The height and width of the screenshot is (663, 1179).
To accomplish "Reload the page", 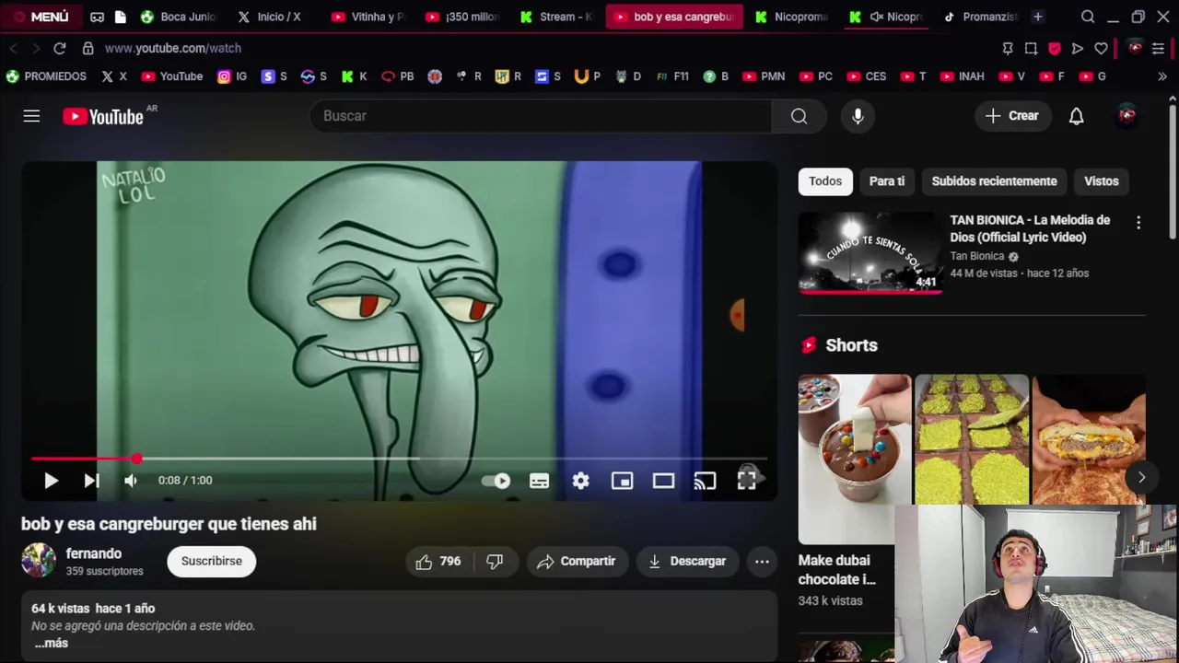I will pos(60,48).
